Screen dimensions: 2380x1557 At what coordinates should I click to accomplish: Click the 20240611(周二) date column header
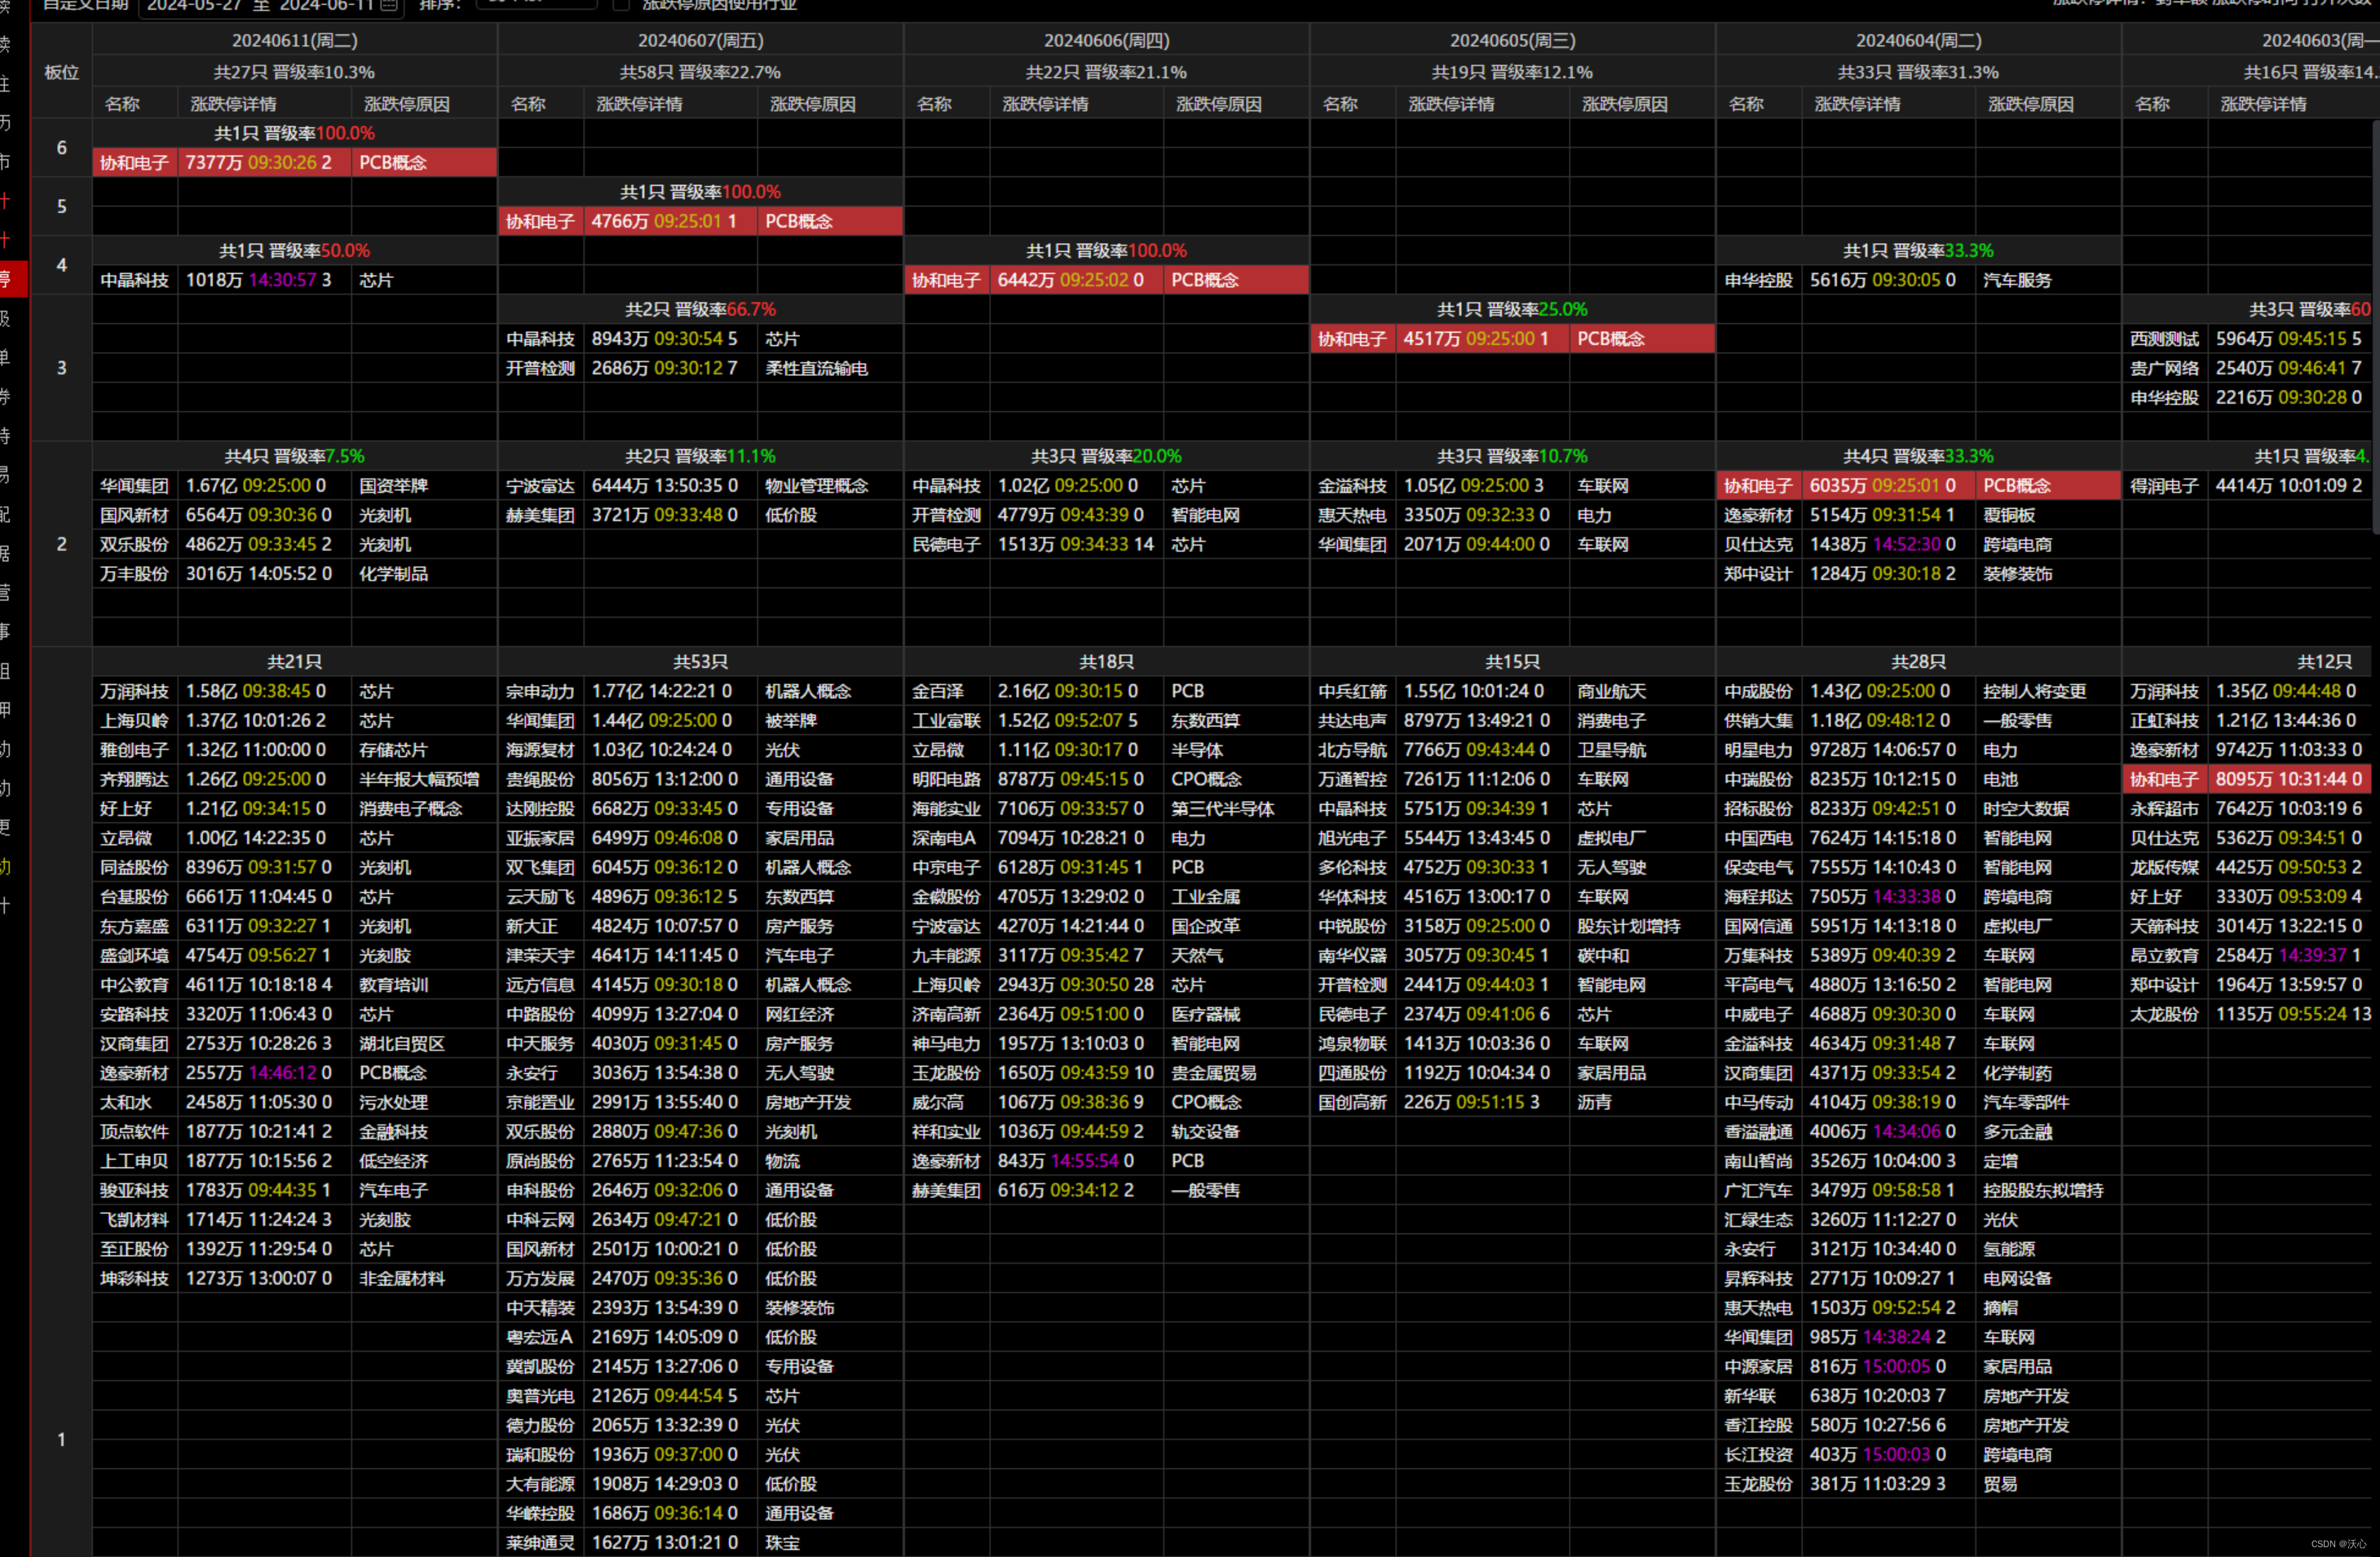pos(294,40)
